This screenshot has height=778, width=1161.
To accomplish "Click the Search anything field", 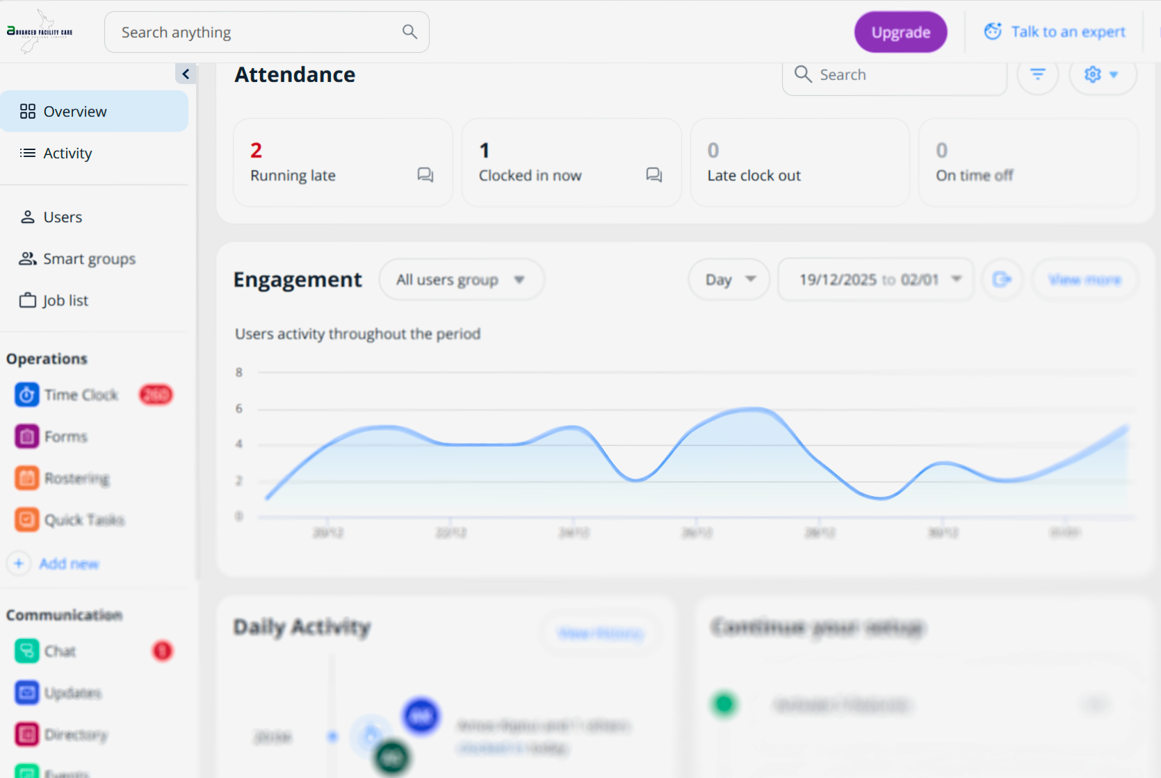I will tap(257, 32).
